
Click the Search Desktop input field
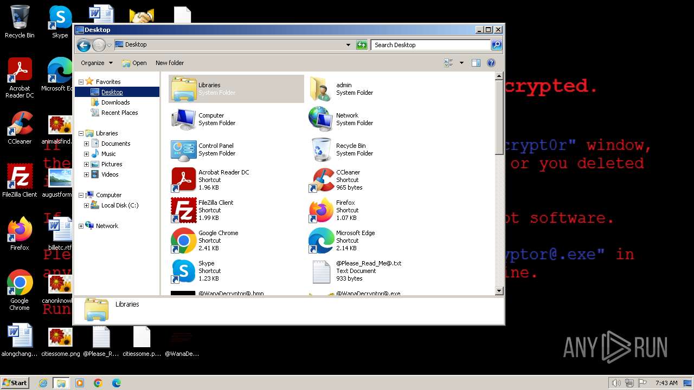pos(430,45)
